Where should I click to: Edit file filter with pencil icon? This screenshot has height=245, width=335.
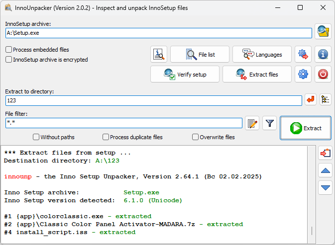[252, 123]
